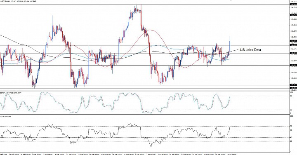Click the "US Jobs Data" annotation text
Image resolution: width=297 pixels, height=155 pixels.
click(x=250, y=50)
